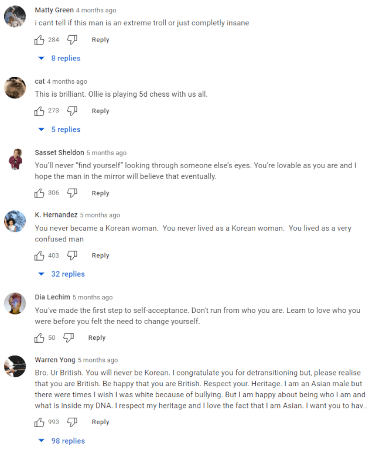
Task: Open cat's profile avatar
Action: click(x=15, y=87)
